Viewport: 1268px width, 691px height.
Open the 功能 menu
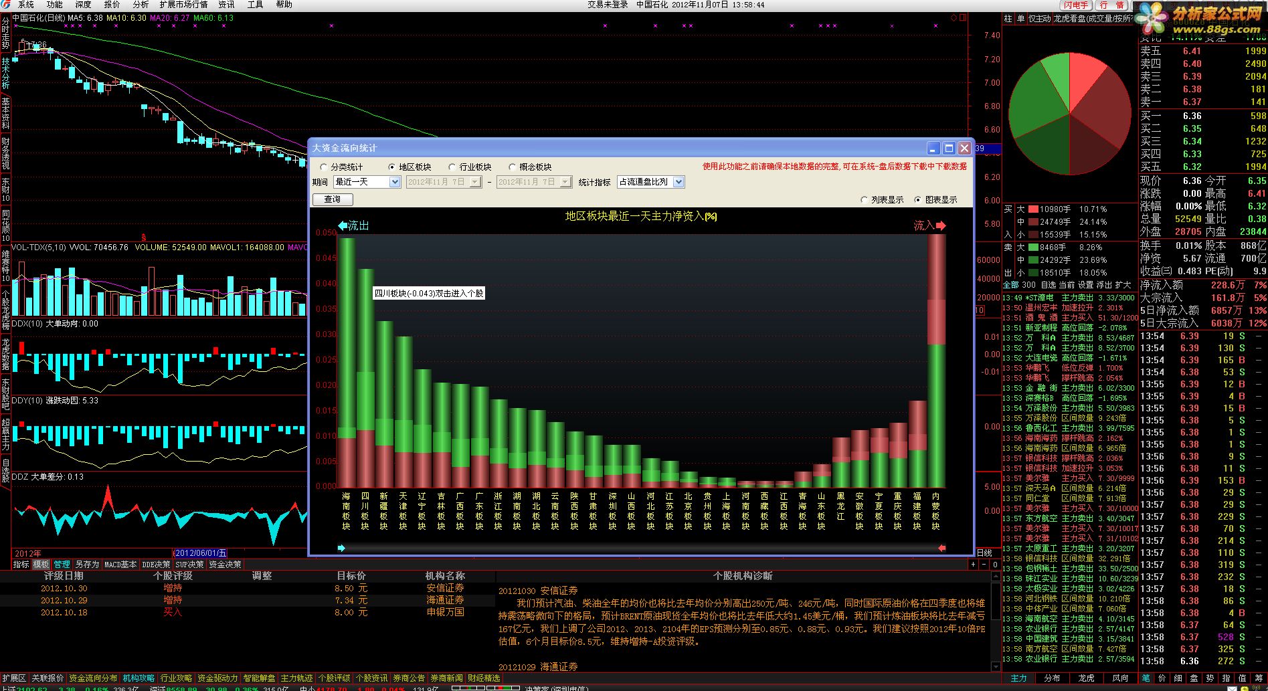(x=54, y=5)
